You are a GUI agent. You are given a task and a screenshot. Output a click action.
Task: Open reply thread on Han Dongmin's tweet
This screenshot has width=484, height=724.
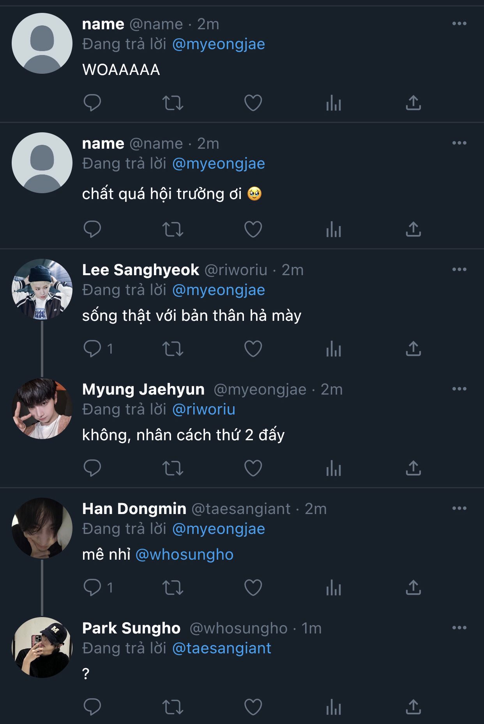92,587
